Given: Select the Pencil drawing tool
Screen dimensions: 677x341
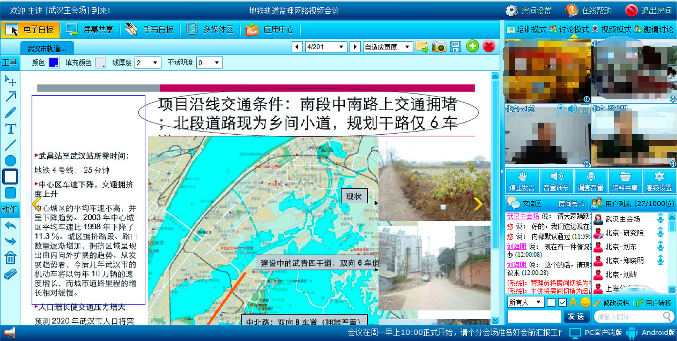Looking at the screenshot, I should [11, 113].
